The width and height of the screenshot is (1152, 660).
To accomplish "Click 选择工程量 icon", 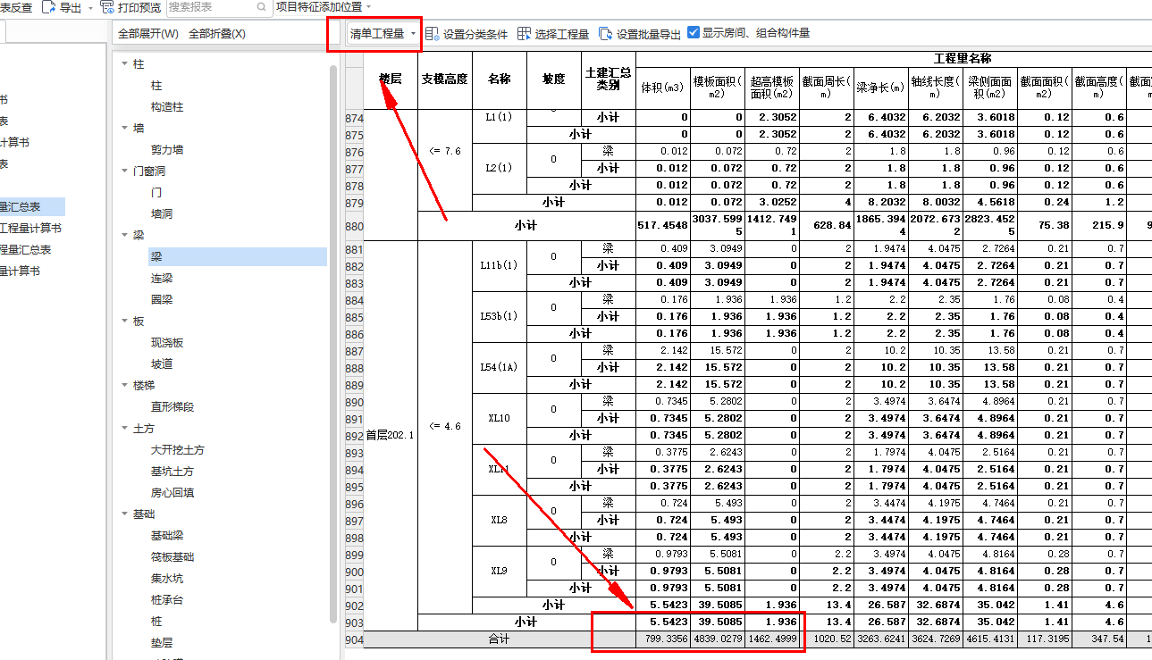I will point(524,34).
